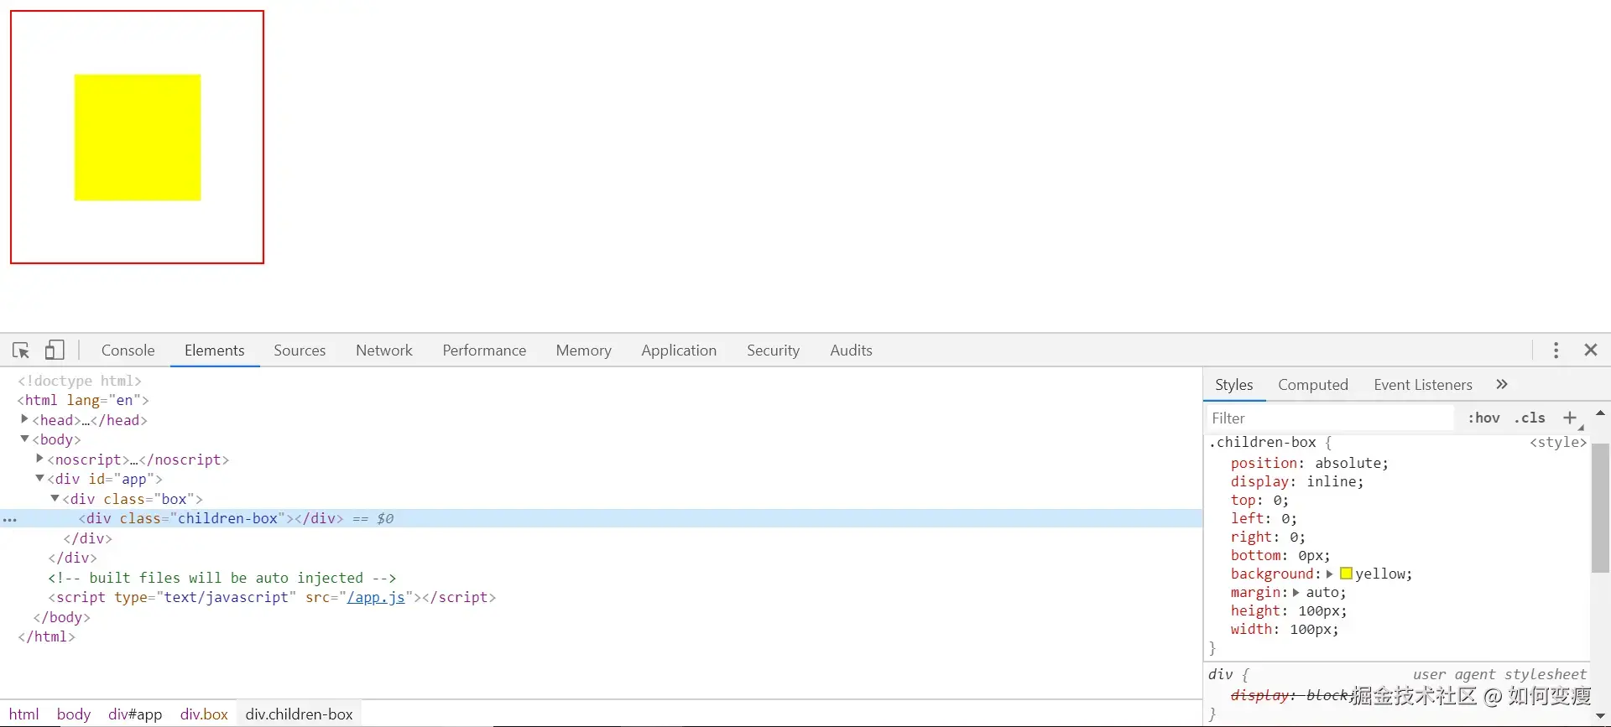The width and height of the screenshot is (1611, 727).
Task: Open the <style> source link
Action: (1557, 442)
